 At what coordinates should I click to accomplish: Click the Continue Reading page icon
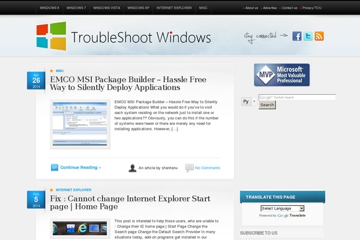pyautogui.click(x=55, y=167)
